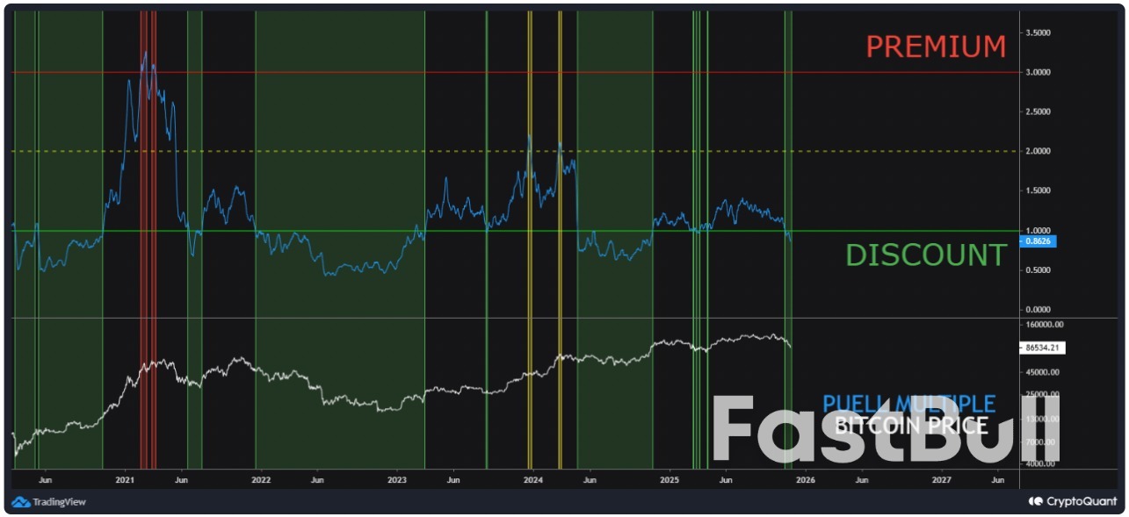Select the BITCOIN PRICE legend label
This screenshot has width=1129, height=517.
pyautogui.click(x=911, y=425)
